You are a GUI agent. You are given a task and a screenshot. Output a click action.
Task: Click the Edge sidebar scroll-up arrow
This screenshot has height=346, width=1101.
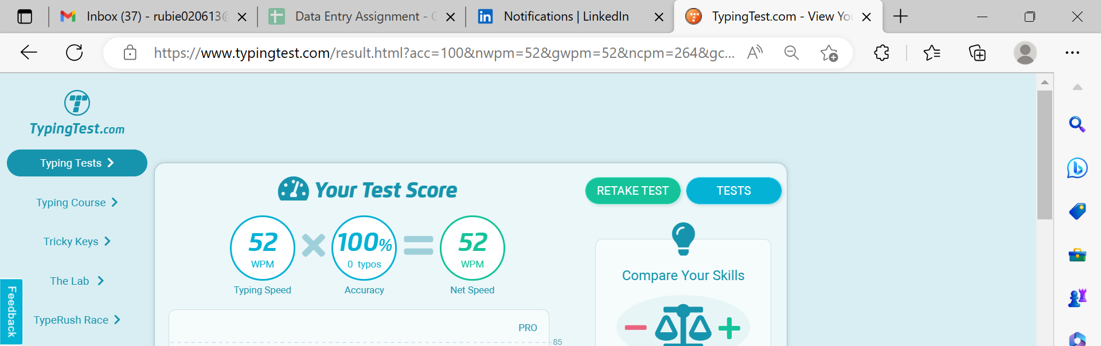1077,87
